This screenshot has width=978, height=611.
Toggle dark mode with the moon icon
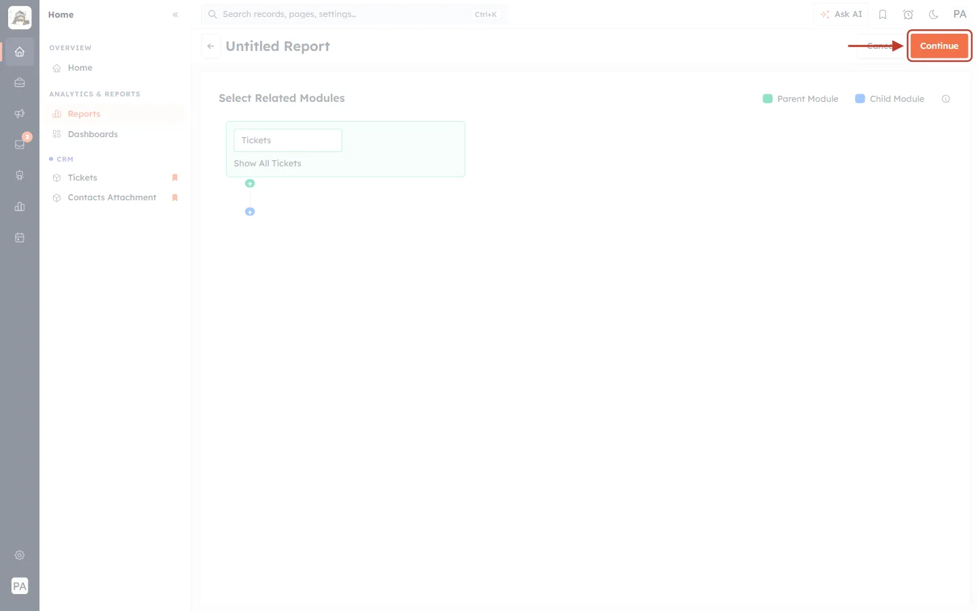pos(933,14)
